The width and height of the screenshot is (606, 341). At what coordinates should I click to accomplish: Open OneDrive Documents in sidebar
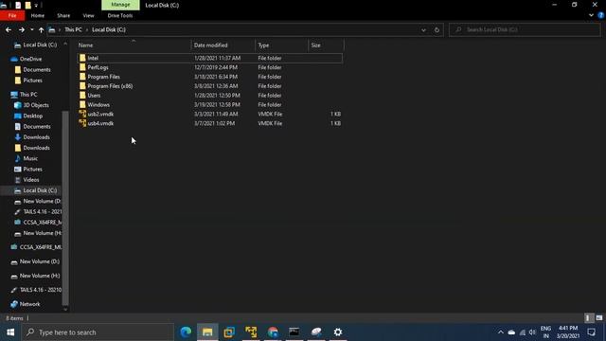pyautogui.click(x=37, y=69)
